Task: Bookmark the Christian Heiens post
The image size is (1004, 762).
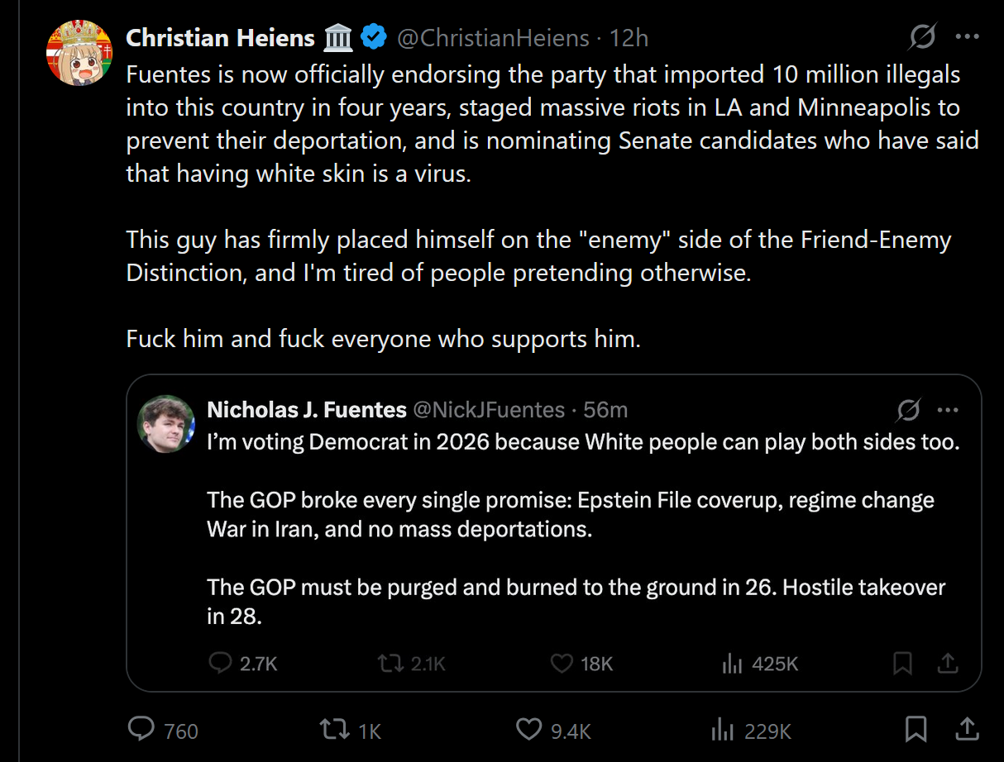Action: [x=915, y=730]
